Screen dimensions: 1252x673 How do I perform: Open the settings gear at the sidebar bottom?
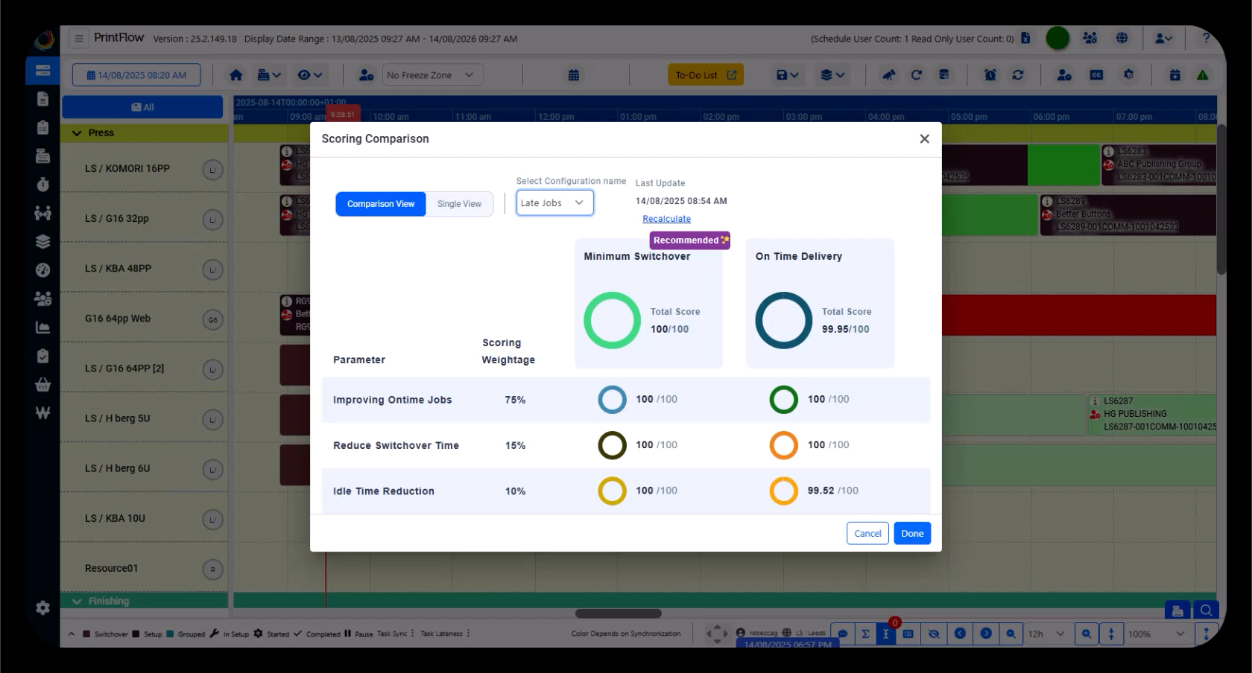pyautogui.click(x=42, y=607)
